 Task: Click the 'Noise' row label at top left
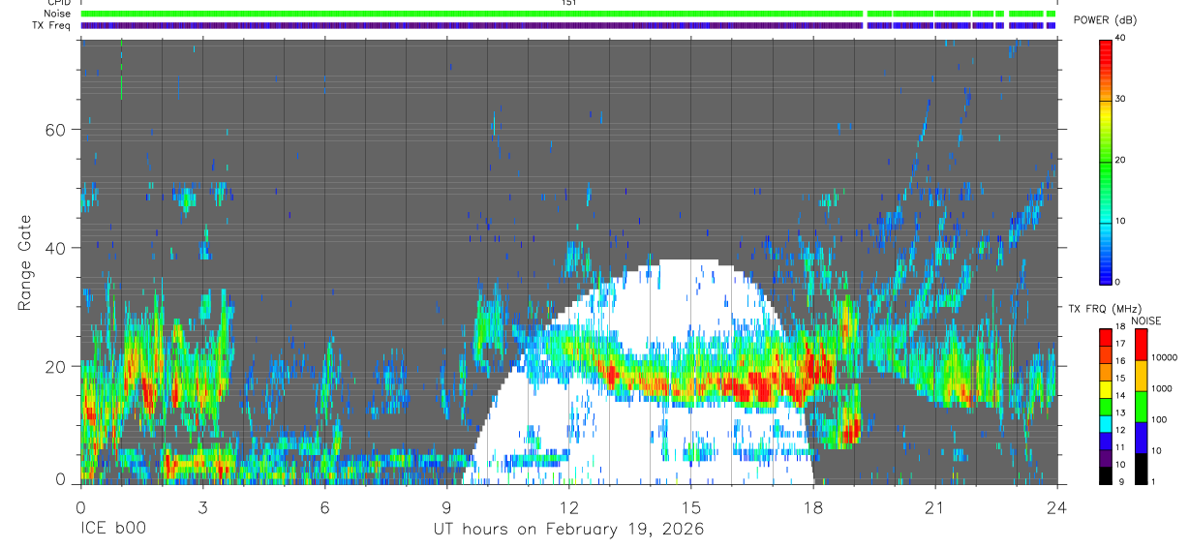57,14
